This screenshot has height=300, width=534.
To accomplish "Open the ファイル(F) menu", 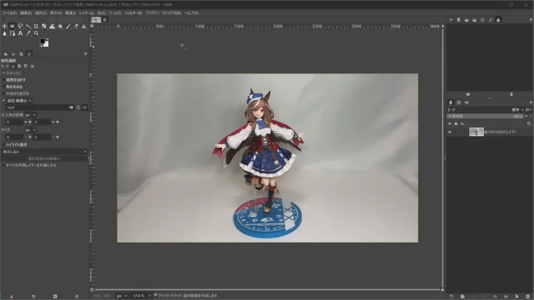I will 9,13.
